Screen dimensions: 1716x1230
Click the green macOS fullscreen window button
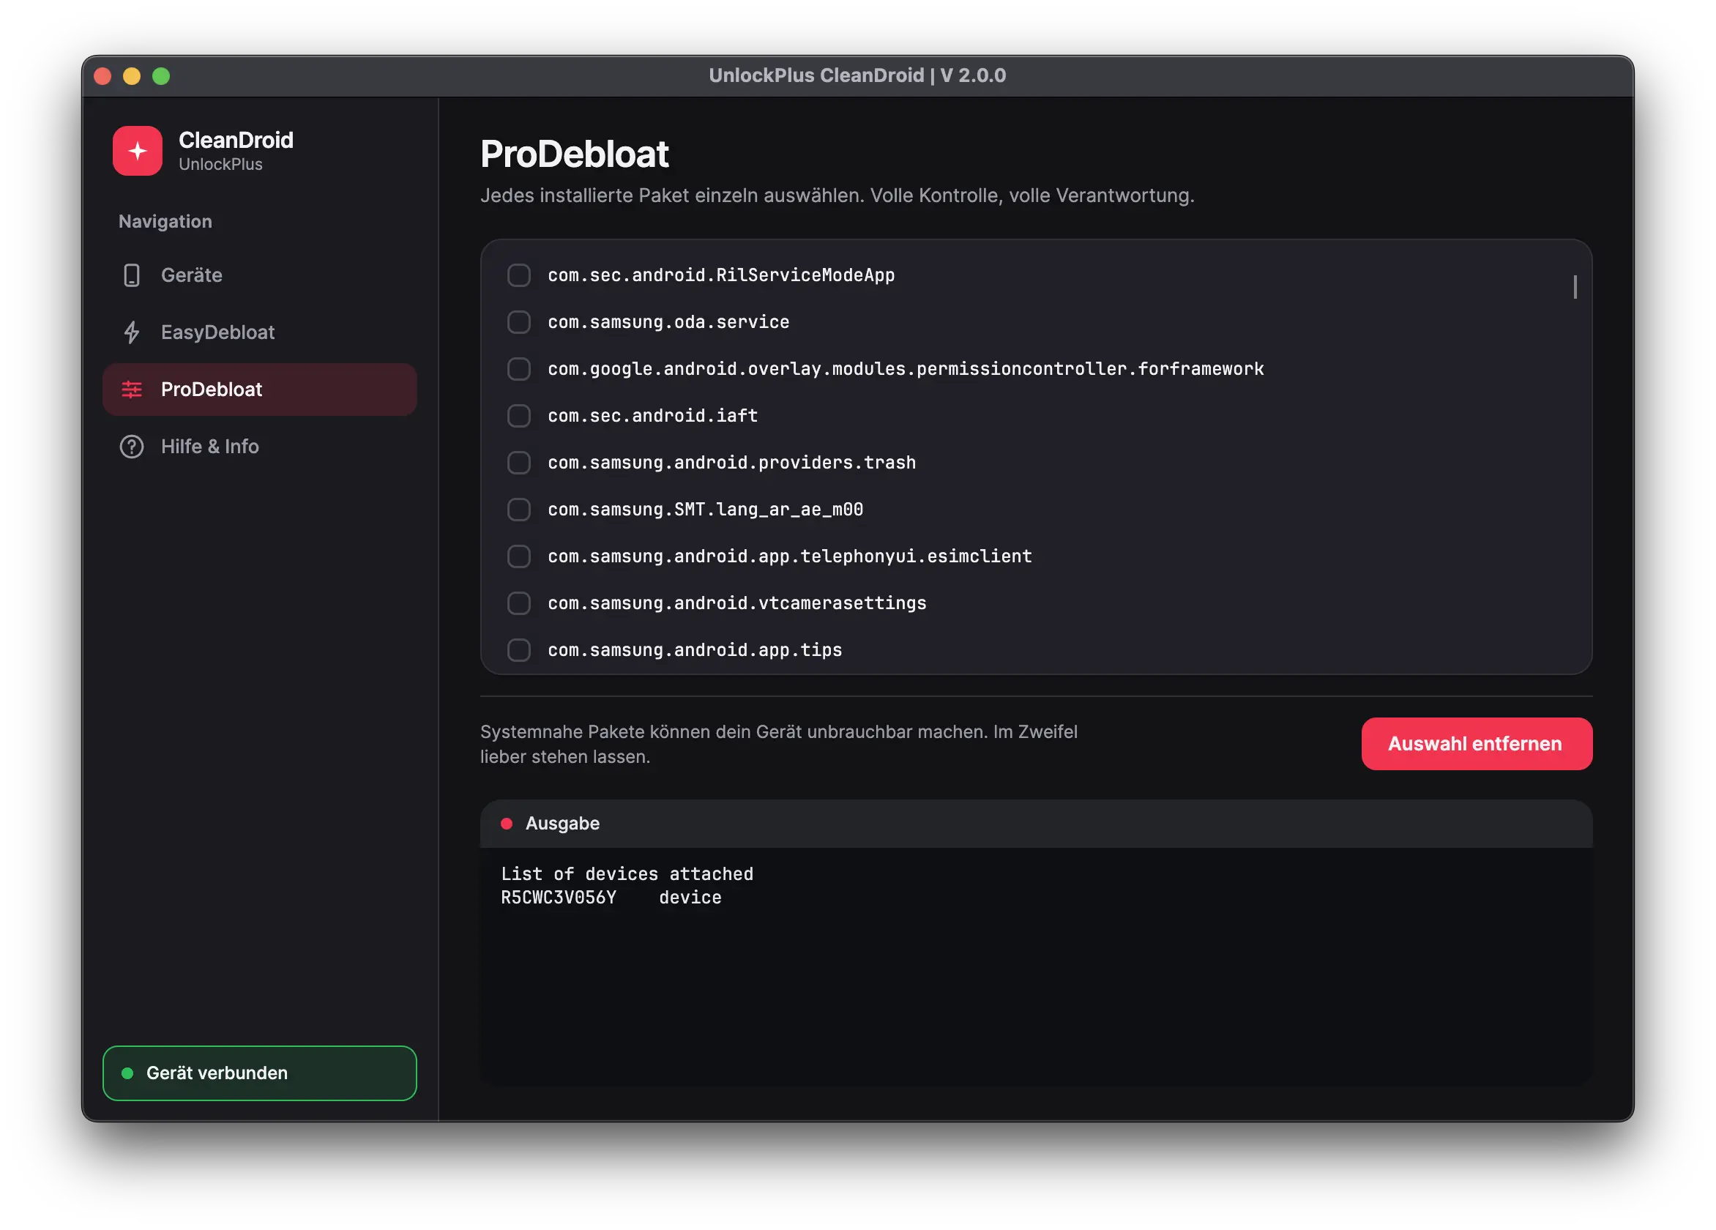161,76
